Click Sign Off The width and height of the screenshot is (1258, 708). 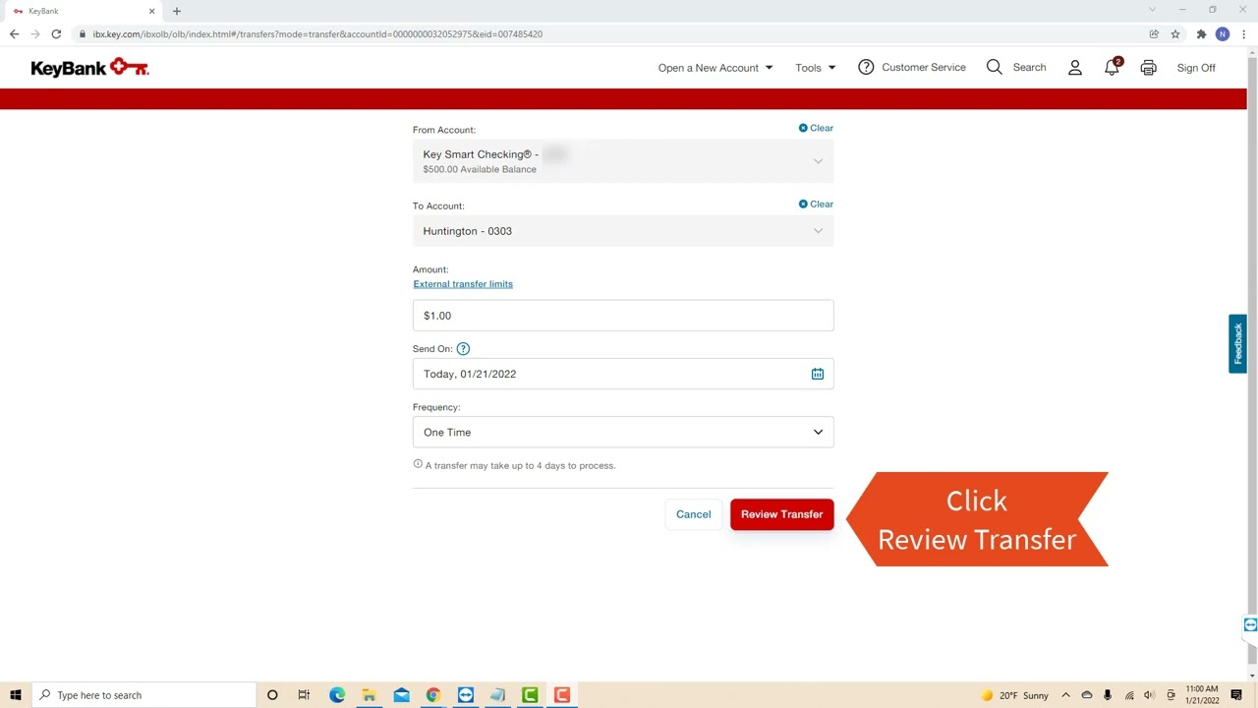[x=1196, y=68]
